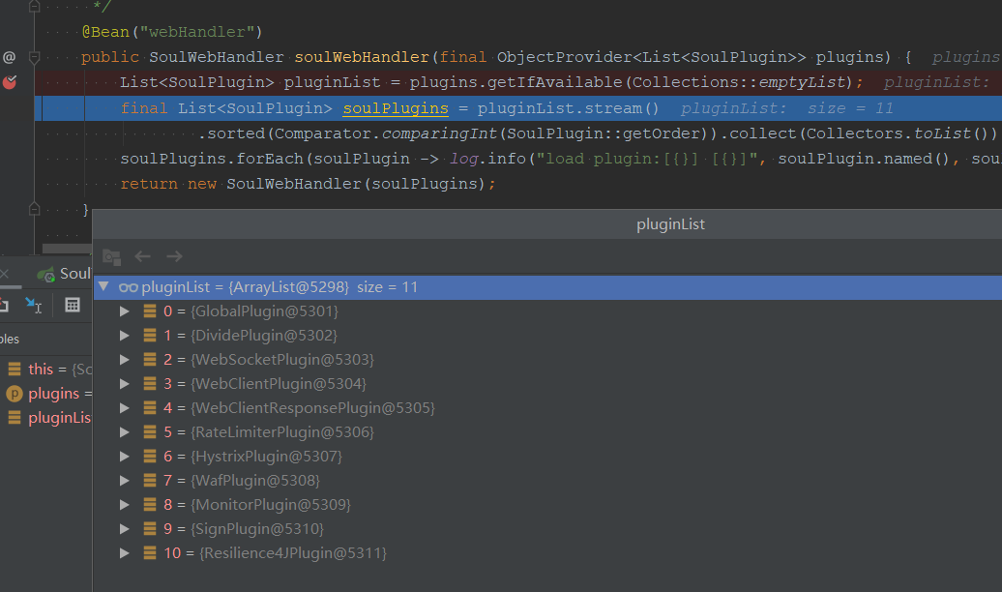Select the WebSocketPlugin@5303 row
This screenshot has width=1002, height=592.
547,360
